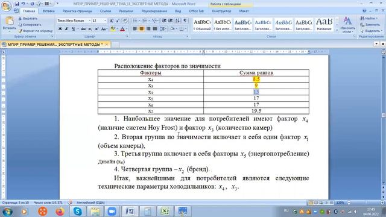The width and height of the screenshot is (386, 217).
Task: Open the Макет table tab
Action: (244, 11)
